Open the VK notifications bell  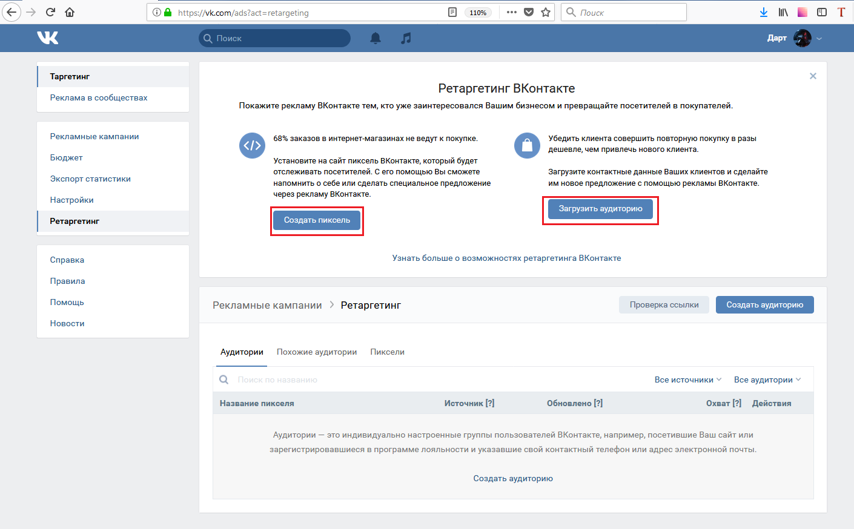coord(376,38)
